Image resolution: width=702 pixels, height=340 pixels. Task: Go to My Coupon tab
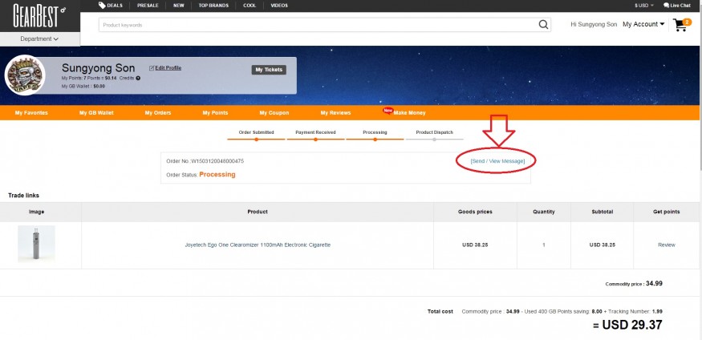click(274, 113)
